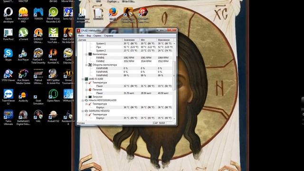Open the STDU Viewer desktop shortcut
The width and height of the screenshot is (304, 171).
pyautogui.click(x=9, y=75)
